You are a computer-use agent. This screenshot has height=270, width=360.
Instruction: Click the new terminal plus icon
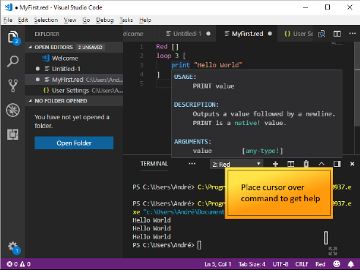tap(275, 164)
